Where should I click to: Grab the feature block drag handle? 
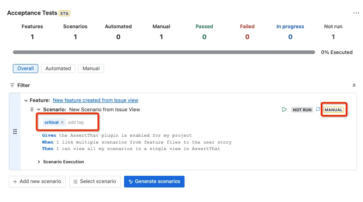coord(15,131)
